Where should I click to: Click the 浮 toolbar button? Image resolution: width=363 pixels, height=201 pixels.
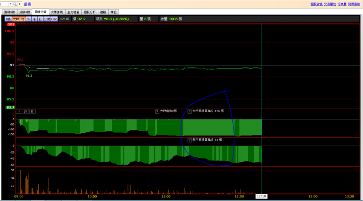(x=34, y=19)
